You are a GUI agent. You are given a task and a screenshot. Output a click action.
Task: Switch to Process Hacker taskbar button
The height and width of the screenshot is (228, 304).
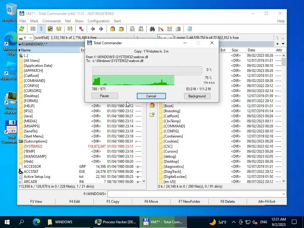point(115,222)
